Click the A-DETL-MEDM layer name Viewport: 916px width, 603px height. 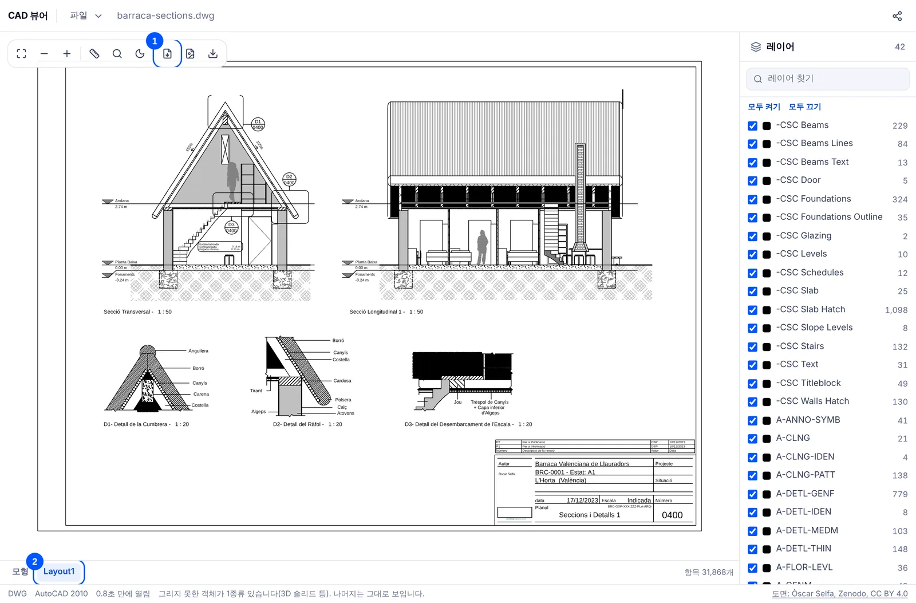(x=807, y=531)
